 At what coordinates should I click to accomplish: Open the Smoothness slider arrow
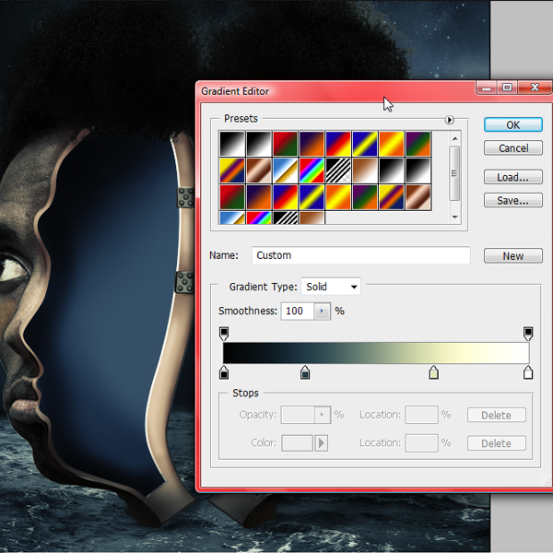pos(322,312)
